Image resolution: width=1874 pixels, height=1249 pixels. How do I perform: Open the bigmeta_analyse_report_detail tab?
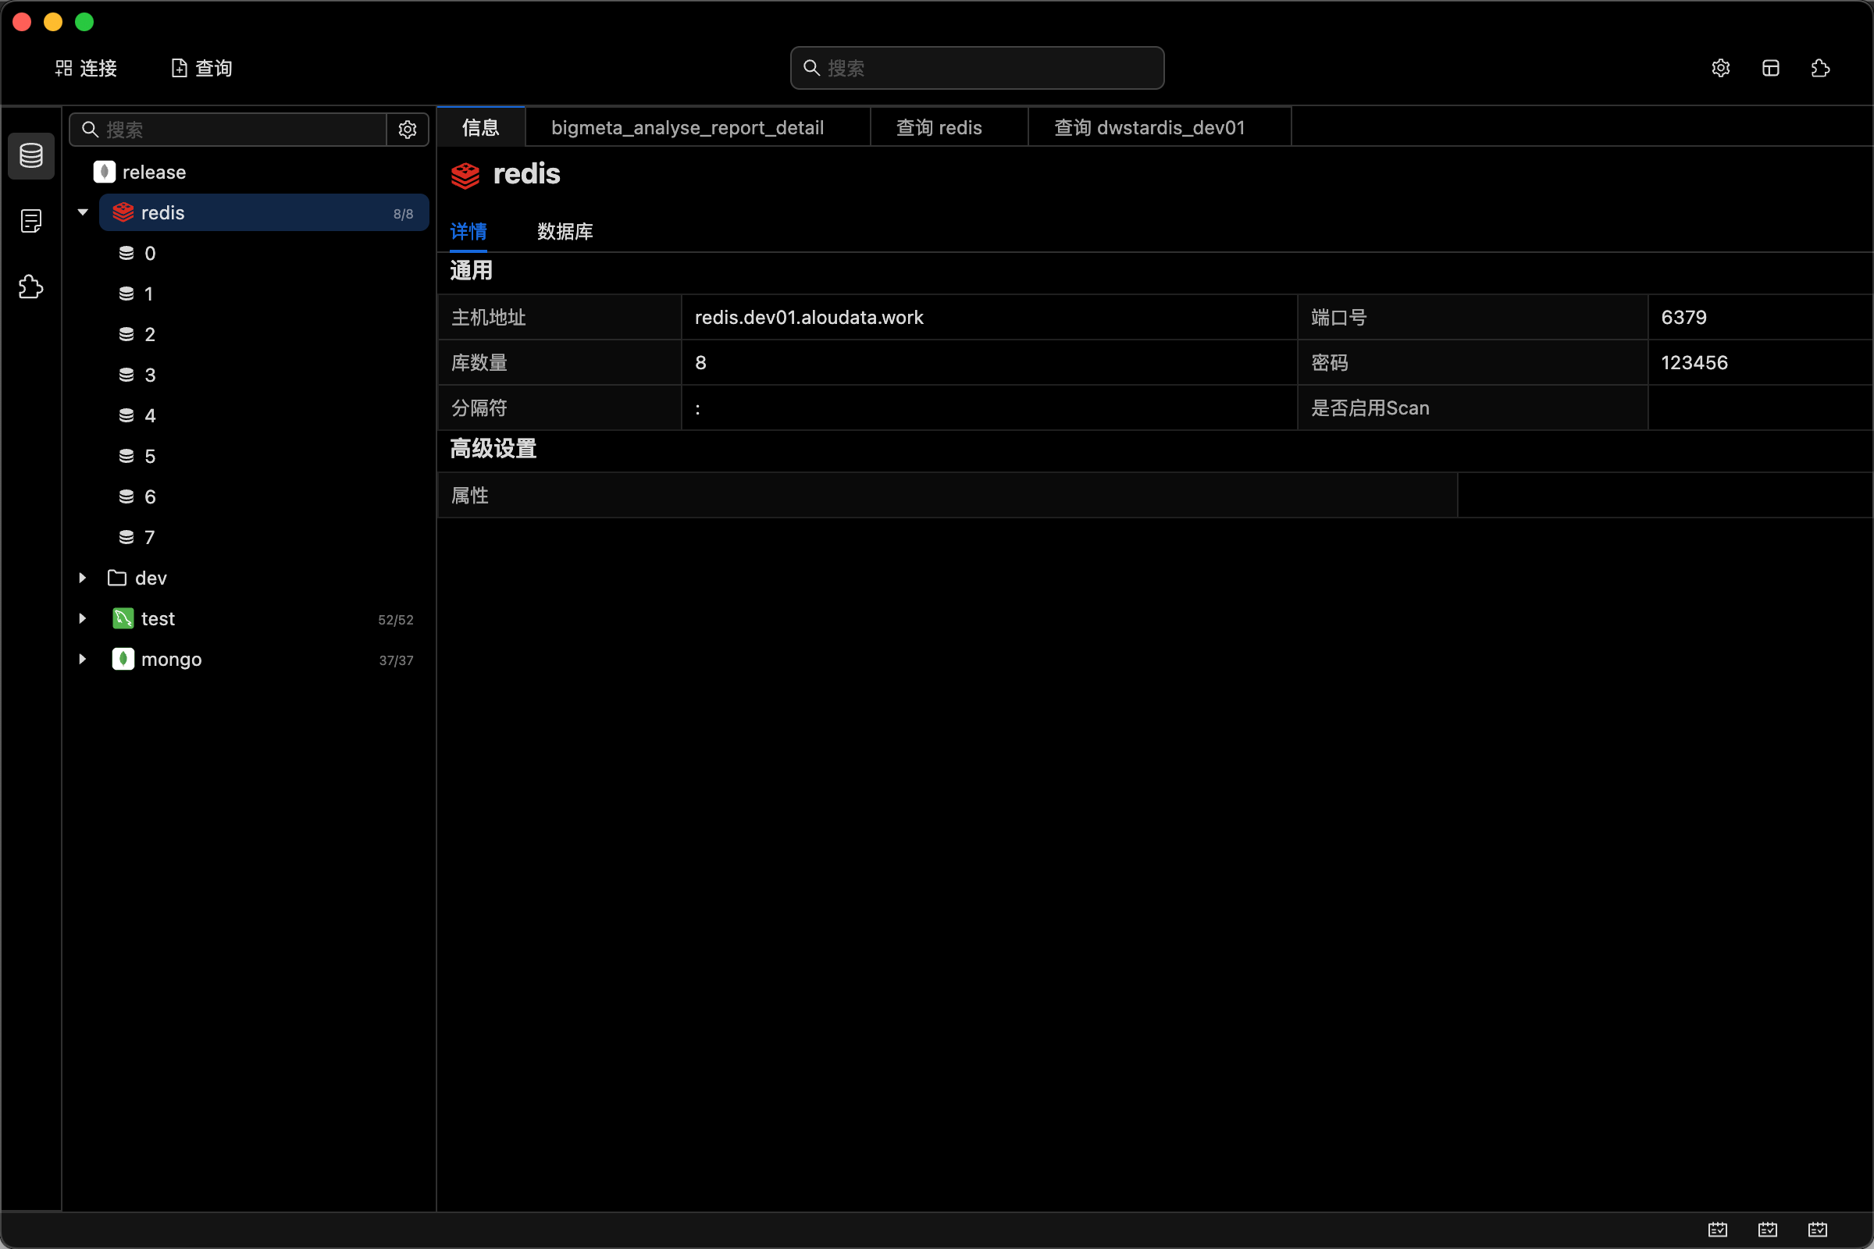point(687,127)
